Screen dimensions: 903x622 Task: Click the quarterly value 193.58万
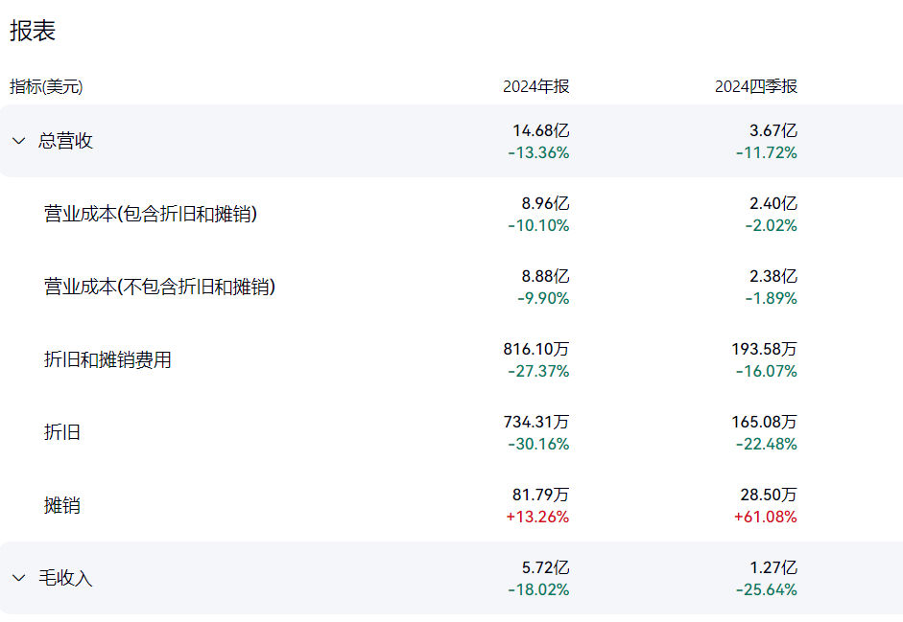(x=764, y=349)
